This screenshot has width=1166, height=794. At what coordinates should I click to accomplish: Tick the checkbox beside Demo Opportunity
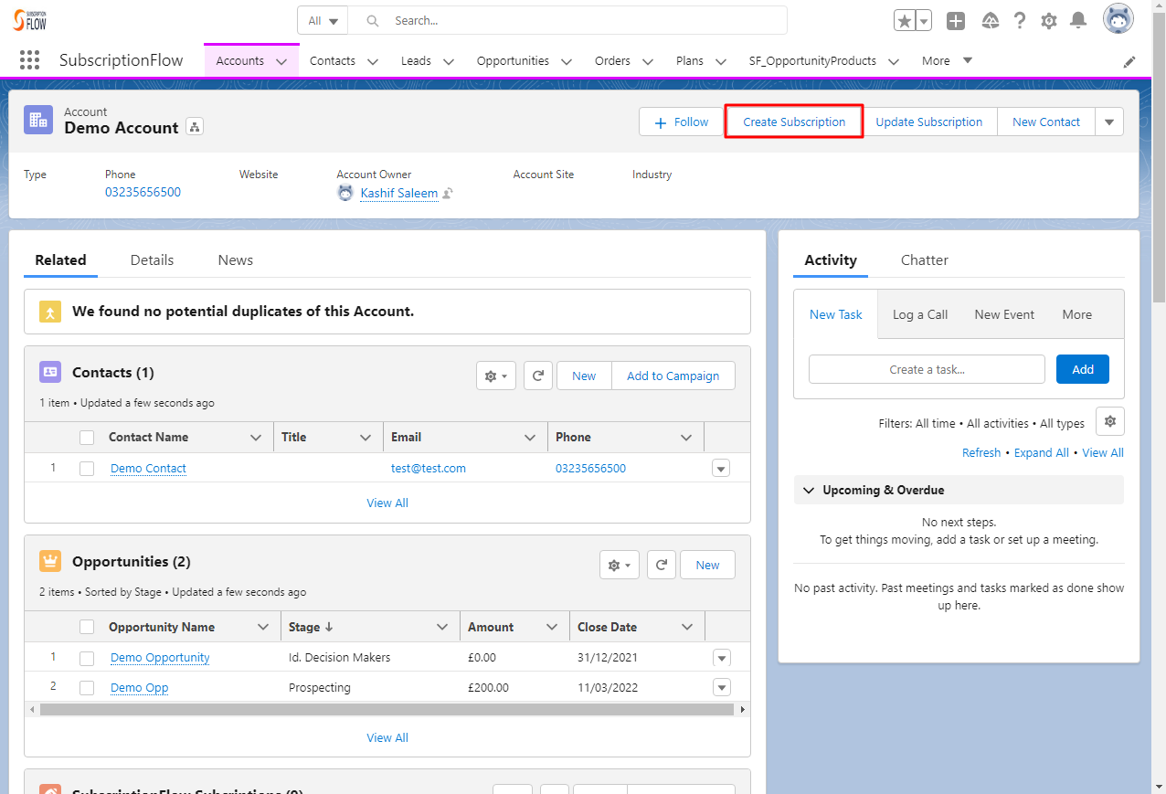coord(86,657)
